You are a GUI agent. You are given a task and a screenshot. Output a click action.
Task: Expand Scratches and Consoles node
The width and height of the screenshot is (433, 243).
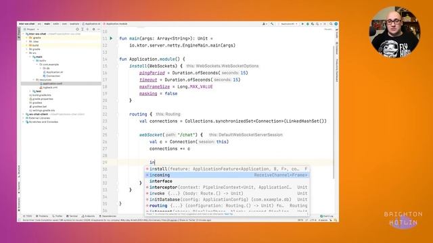point(24,122)
